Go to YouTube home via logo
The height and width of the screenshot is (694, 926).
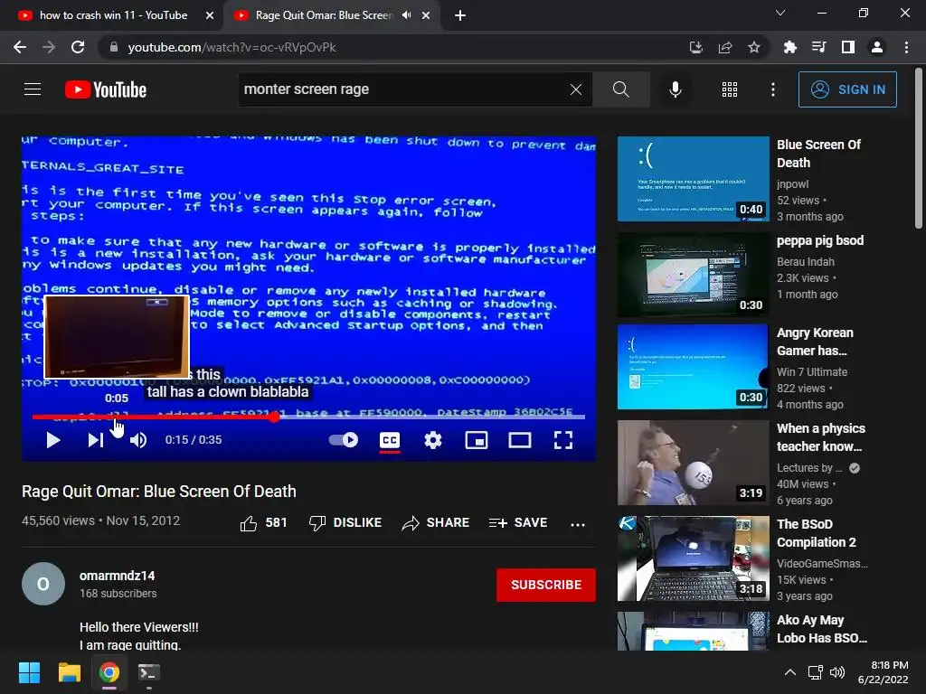click(106, 89)
